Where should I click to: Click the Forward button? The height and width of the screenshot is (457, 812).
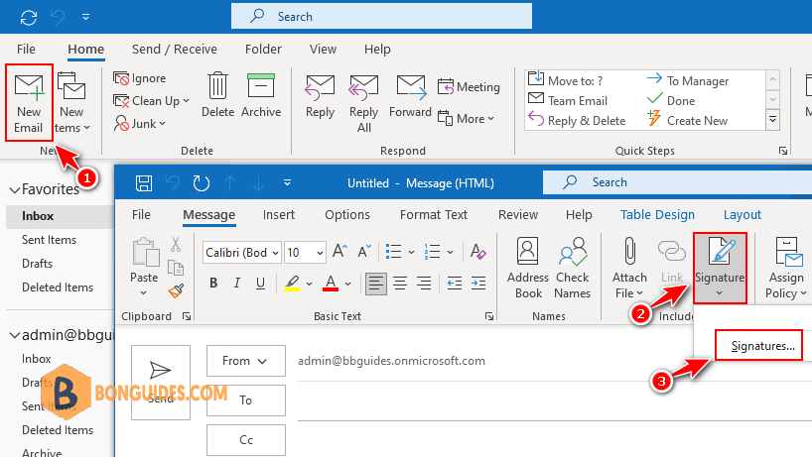click(410, 96)
